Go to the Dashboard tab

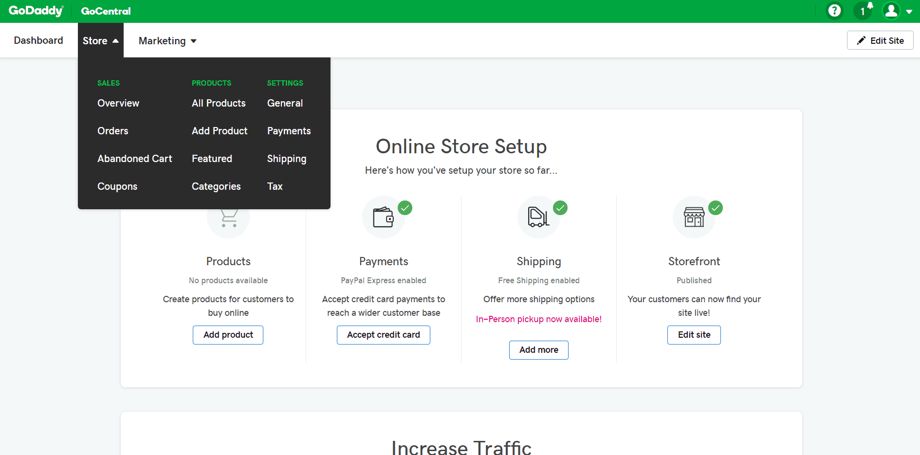click(x=38, y=40)
